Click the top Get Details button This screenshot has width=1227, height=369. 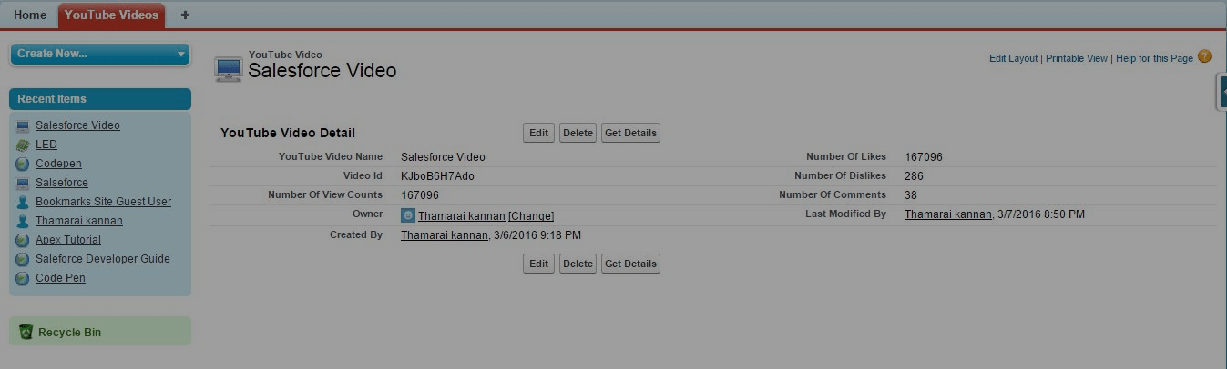[x=630, y=133]
